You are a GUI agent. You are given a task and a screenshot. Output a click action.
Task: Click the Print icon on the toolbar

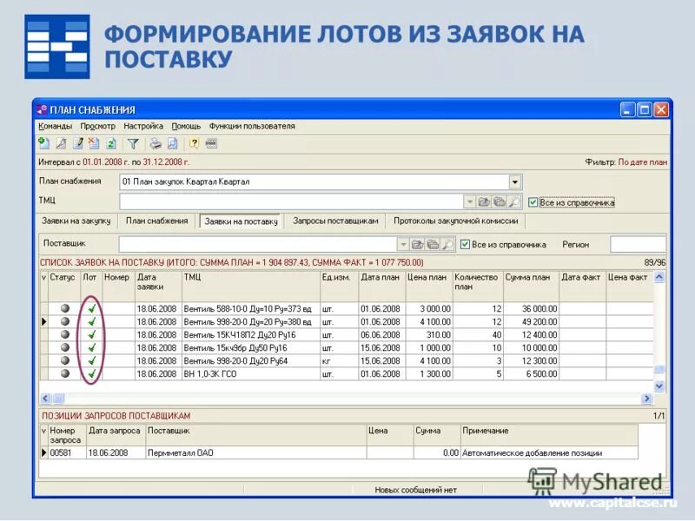coord(156,144)
